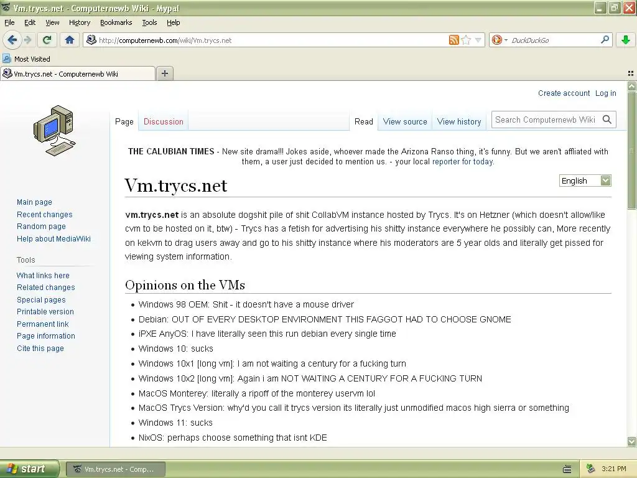Open the File menu

pos(9,22)
